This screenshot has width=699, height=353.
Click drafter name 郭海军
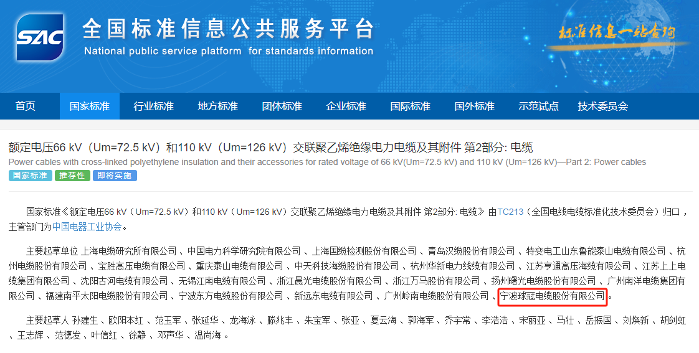[421, 320]
